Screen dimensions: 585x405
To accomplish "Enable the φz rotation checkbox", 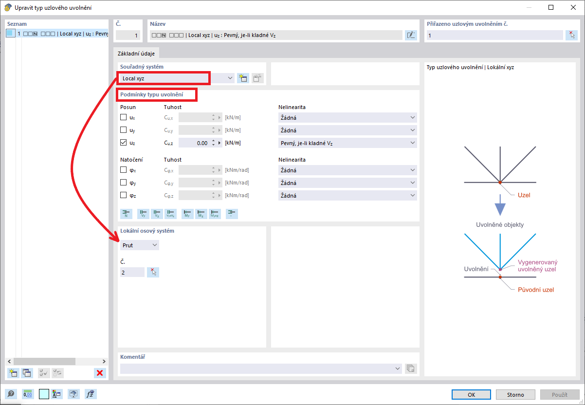I will (124, 195).
